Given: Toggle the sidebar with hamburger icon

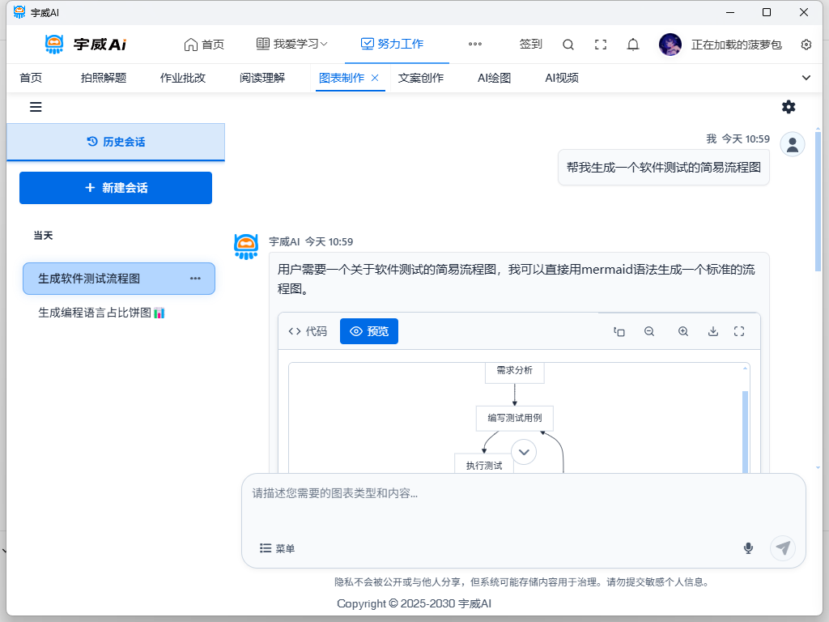Looking at the screenshot, I should (x=36, y=107).
